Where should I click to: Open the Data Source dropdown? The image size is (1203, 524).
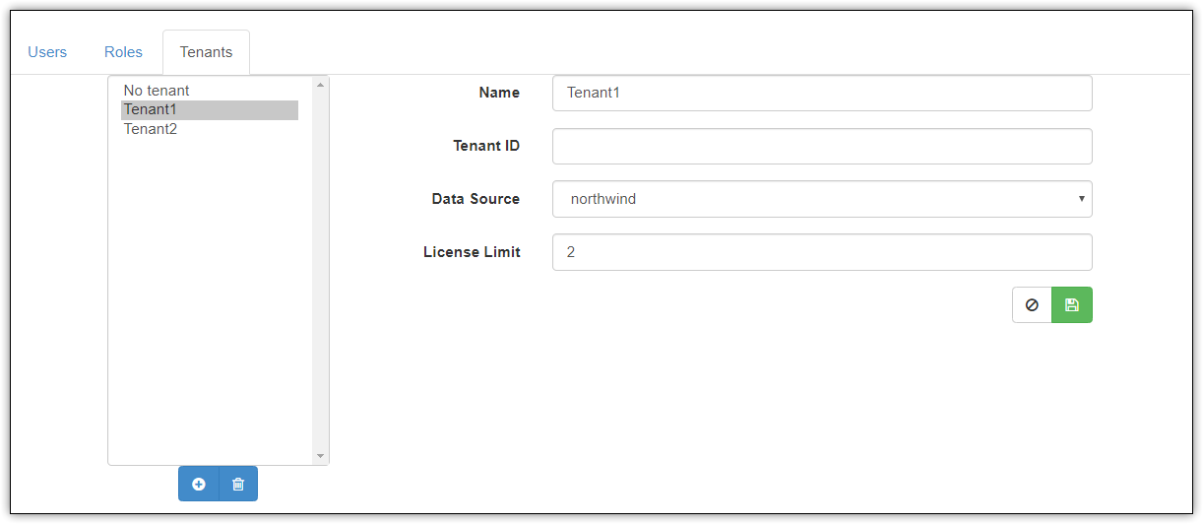822,199
